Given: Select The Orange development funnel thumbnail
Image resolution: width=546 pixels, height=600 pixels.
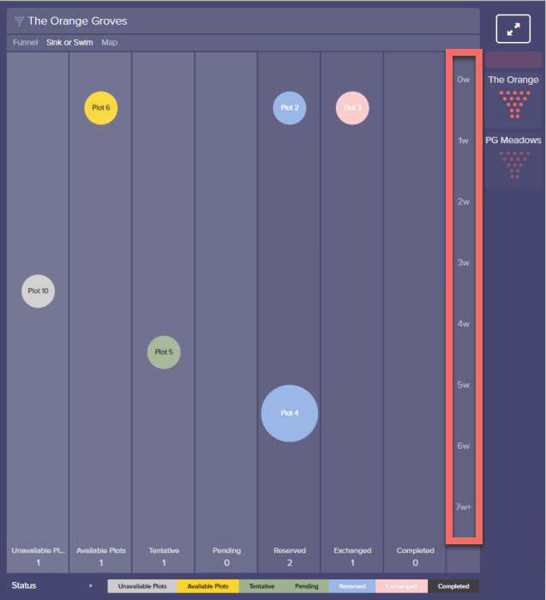Looking at the screenshot, I should pos(513,98).
